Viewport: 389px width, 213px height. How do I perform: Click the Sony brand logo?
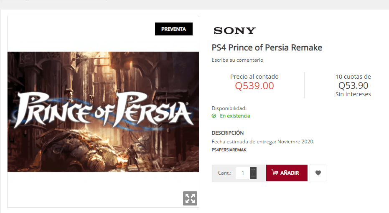tap(234, 31)
